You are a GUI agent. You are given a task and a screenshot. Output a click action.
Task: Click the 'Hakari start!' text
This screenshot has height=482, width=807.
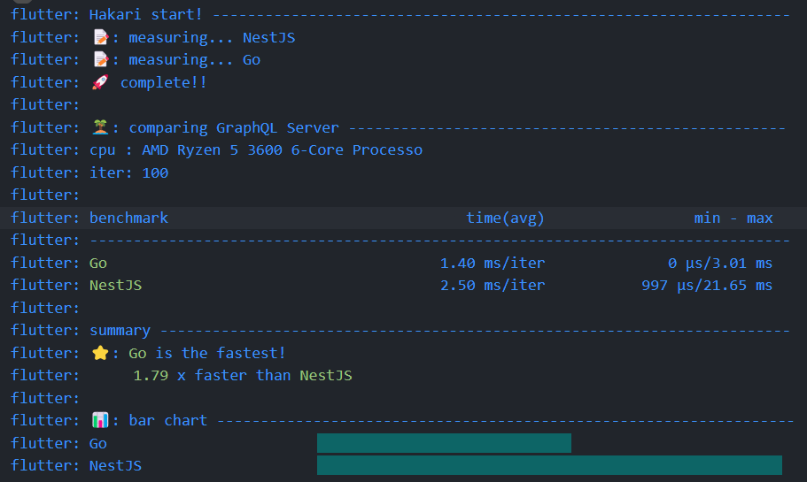(145, 14)
